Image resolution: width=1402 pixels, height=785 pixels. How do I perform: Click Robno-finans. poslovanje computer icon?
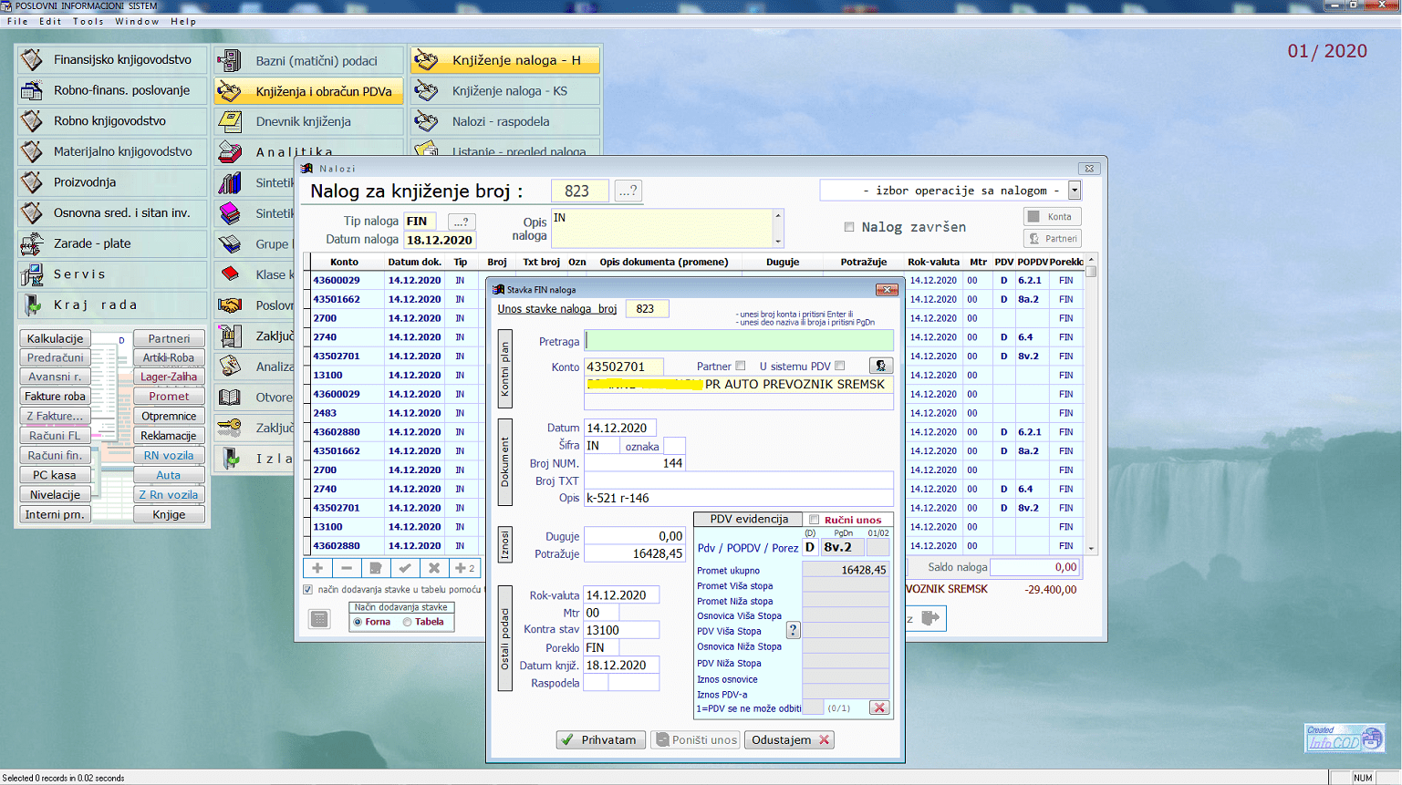coord(32,90)
